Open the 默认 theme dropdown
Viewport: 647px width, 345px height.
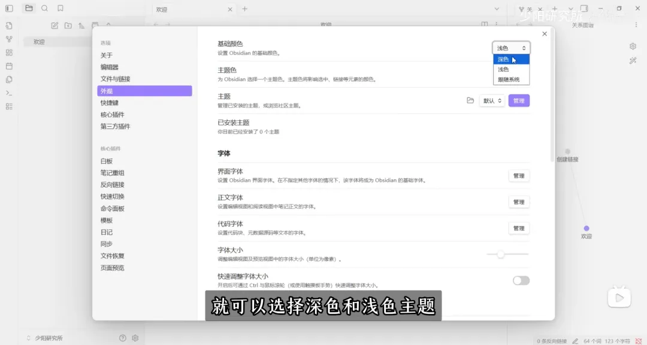tap(491, 100)
